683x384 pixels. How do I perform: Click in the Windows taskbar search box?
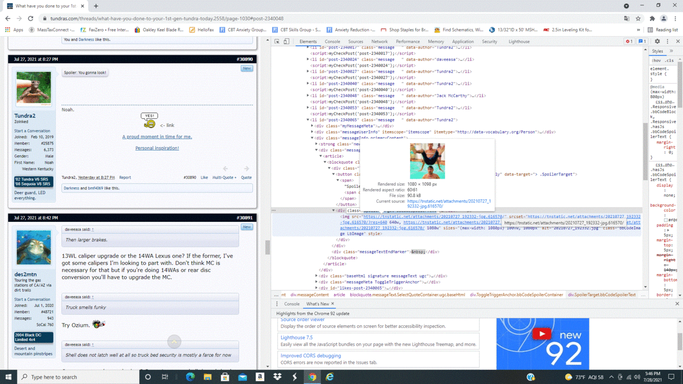pyautogui.click(x=78, y=377)
